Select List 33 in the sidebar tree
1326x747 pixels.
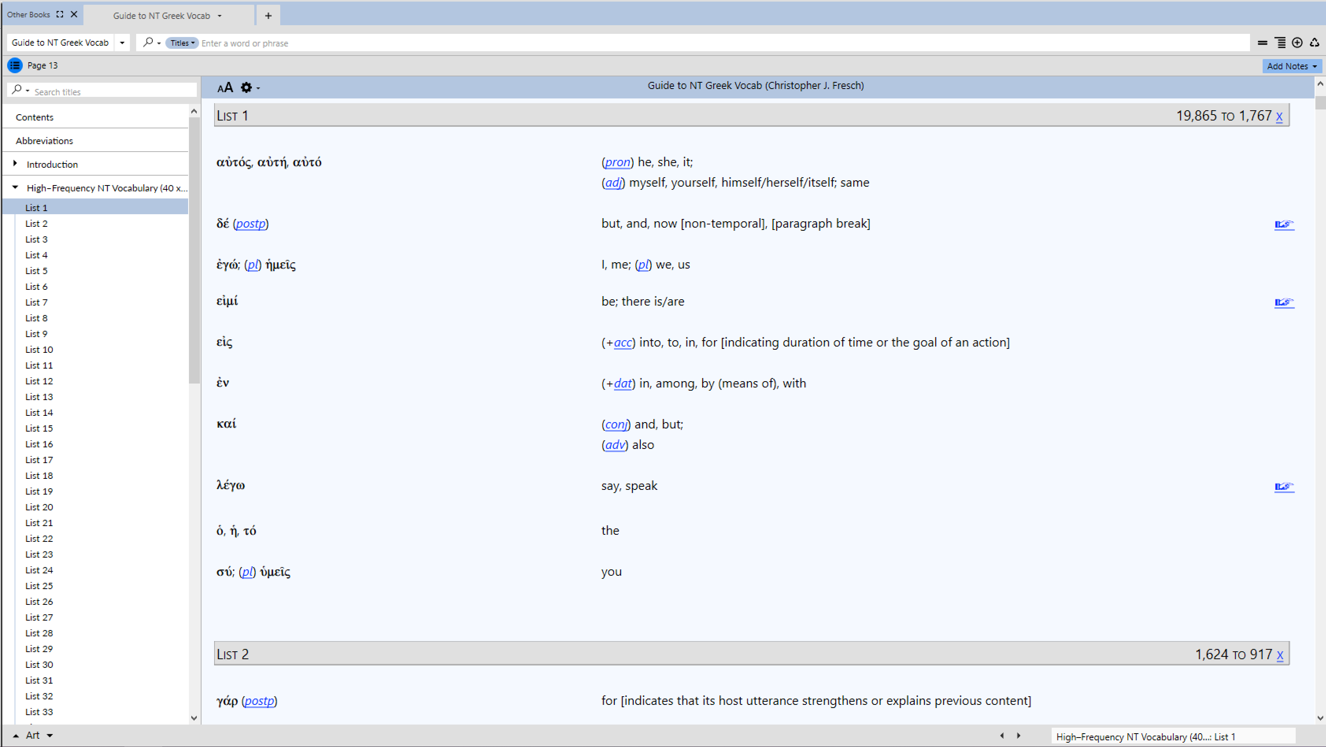pyautogui.click(x=39, y=712)
